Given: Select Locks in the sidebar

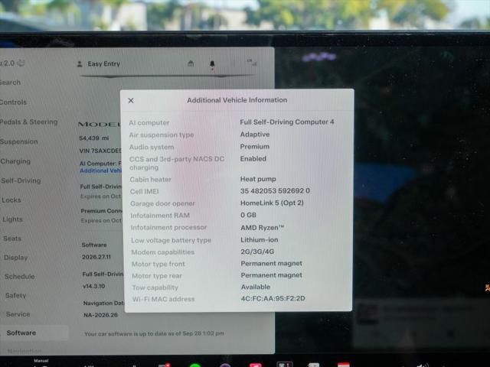Looking at the screenshot, I should click(11, 200).
